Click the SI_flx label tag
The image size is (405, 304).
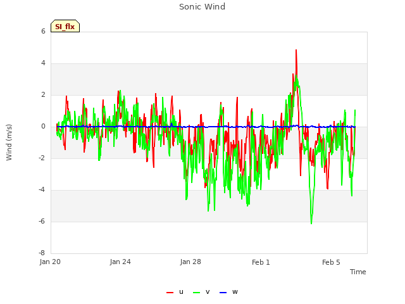[x=65, y=26]
